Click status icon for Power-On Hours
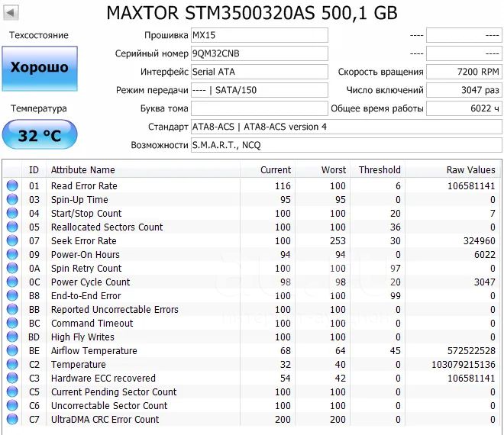This screenshot has height=435, width=504. tap(12, 254)
